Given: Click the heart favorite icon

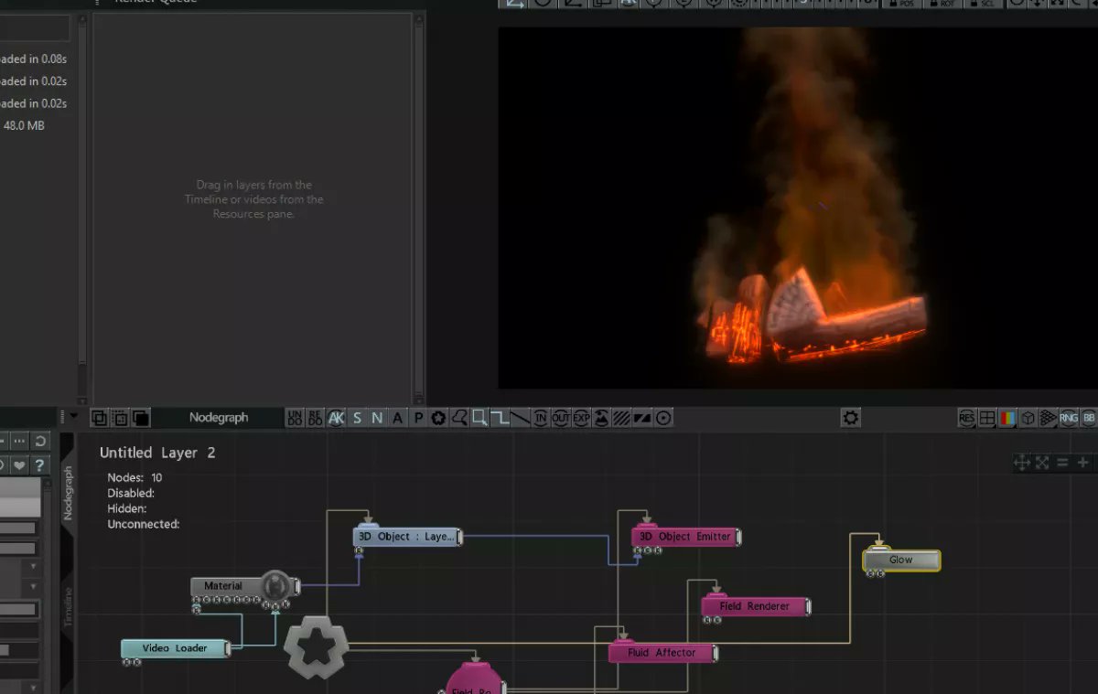Looking at the screenshot, I should point(19,464).
